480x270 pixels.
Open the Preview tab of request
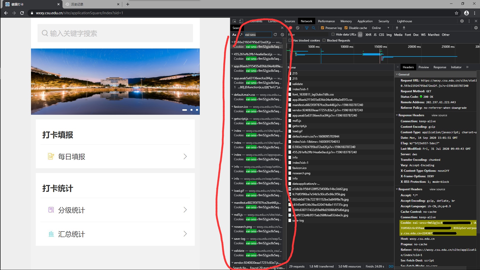point(423,67)
